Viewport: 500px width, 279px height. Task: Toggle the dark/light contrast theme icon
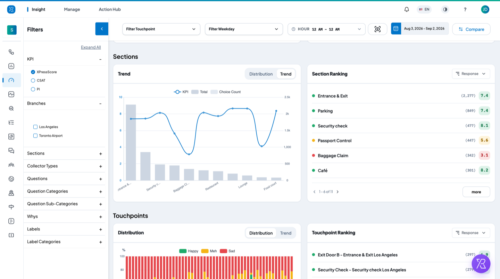[445, 9]
